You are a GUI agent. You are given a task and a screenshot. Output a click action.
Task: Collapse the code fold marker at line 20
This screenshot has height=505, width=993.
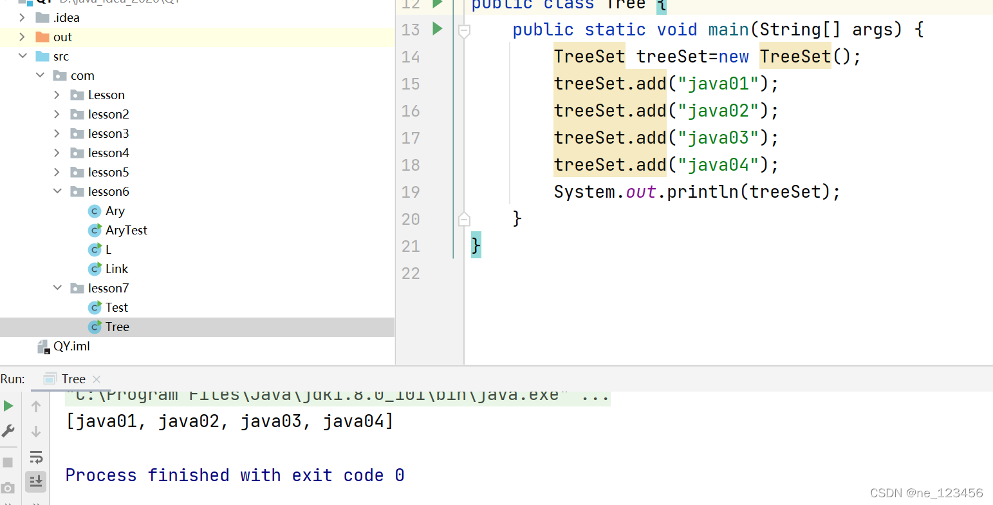[464, 219]
